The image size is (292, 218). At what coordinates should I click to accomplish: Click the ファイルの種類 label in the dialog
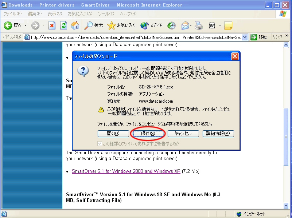click(120, 94)
